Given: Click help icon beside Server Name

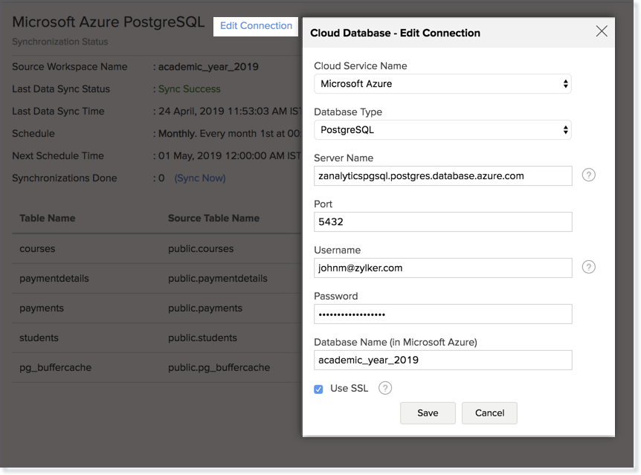Looking at the screenshot, I should [x=588, y=175].
